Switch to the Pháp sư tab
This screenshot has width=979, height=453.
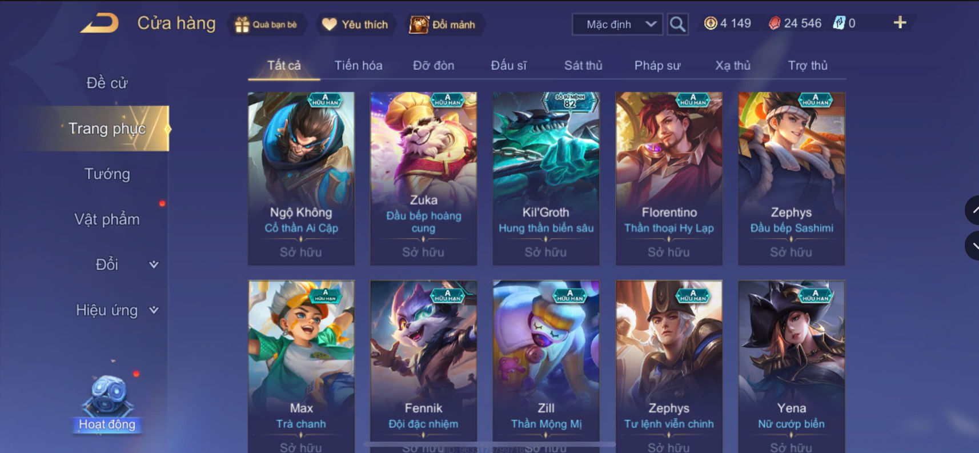pyautogui.click(x=657, y=65)
